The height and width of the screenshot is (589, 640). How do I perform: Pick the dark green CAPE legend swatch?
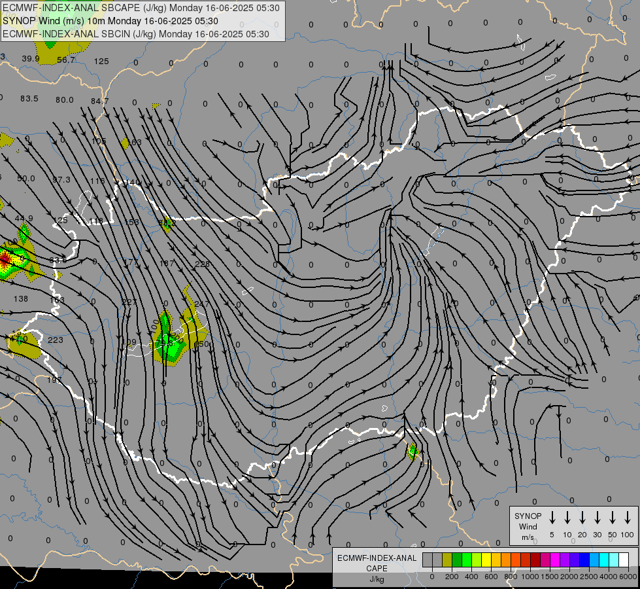(457, 560)
